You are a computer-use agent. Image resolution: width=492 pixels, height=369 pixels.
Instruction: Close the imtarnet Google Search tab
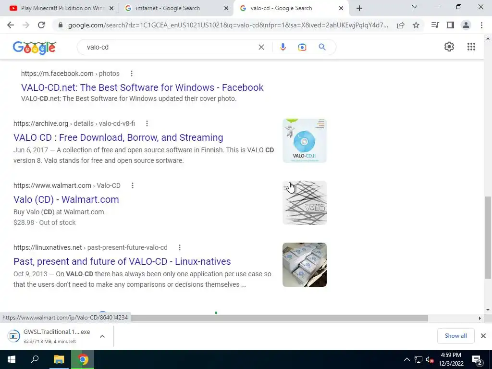pyautogui.click(x=226, y=8)
